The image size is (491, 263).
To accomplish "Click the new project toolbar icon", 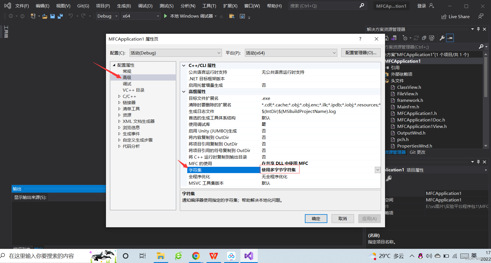I will (33, 16).
